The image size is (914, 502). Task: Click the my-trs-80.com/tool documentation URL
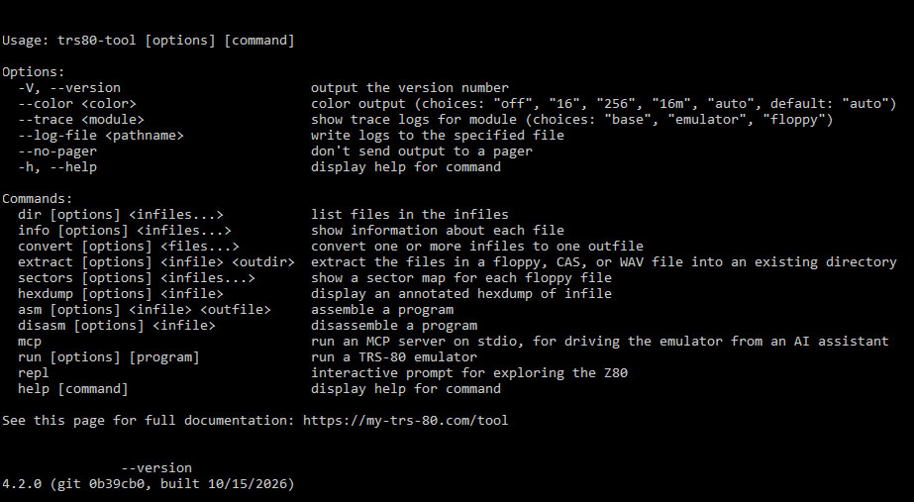click(x=405, y=421)
